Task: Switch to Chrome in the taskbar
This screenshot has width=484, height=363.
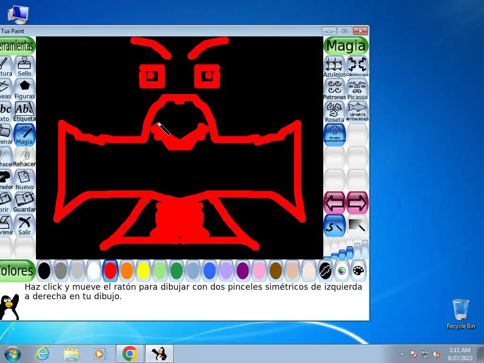Action: (130, 354)
